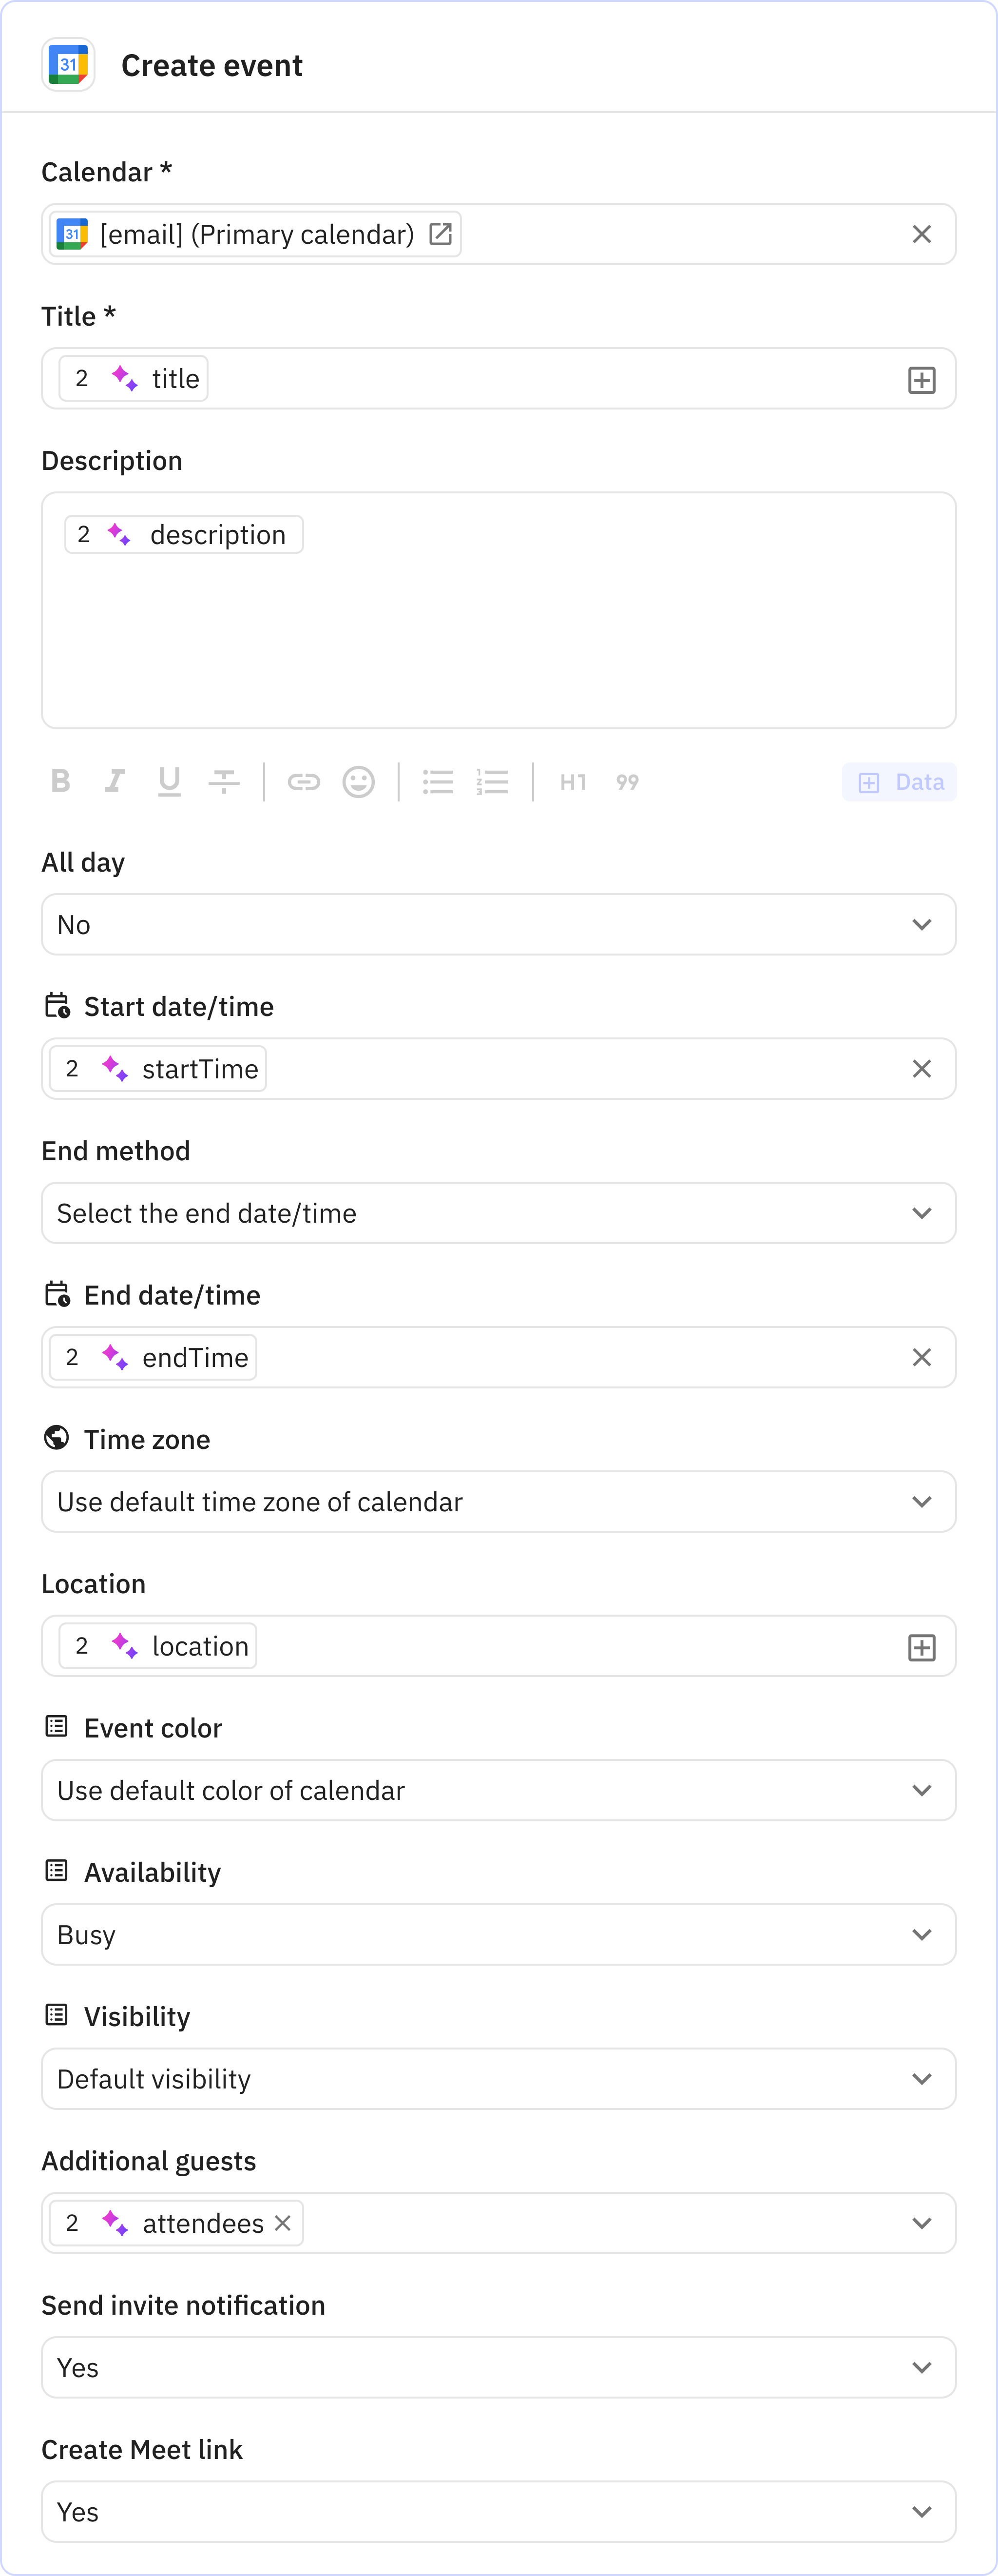Click the End date/time calendar clock icon
The height and width of the screenshot is (2576, 998).
57,1294
